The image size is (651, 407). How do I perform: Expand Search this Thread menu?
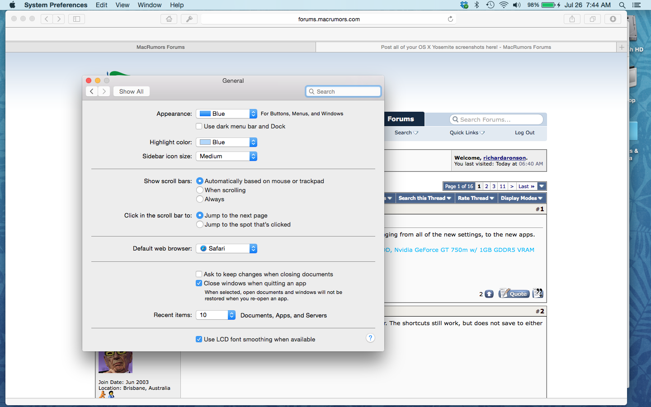[x=425, y=198]
